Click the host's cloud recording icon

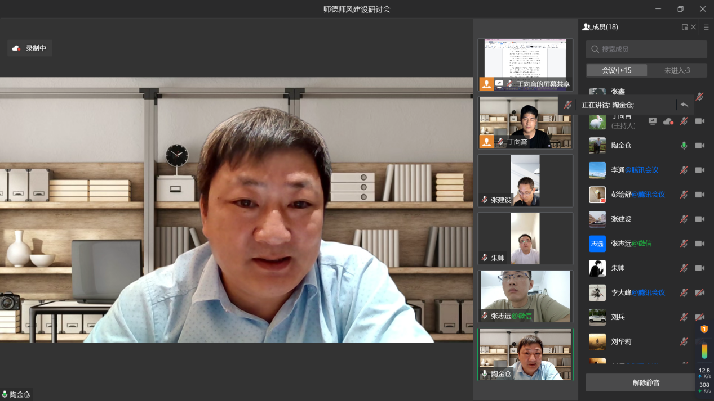click(668, 121)
